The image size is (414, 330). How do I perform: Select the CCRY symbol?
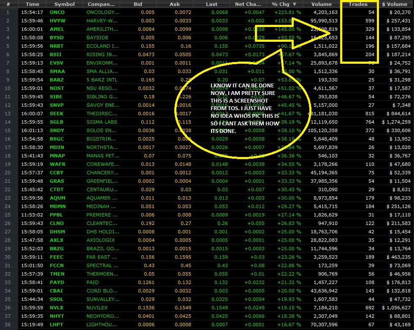tap(57, 173)
